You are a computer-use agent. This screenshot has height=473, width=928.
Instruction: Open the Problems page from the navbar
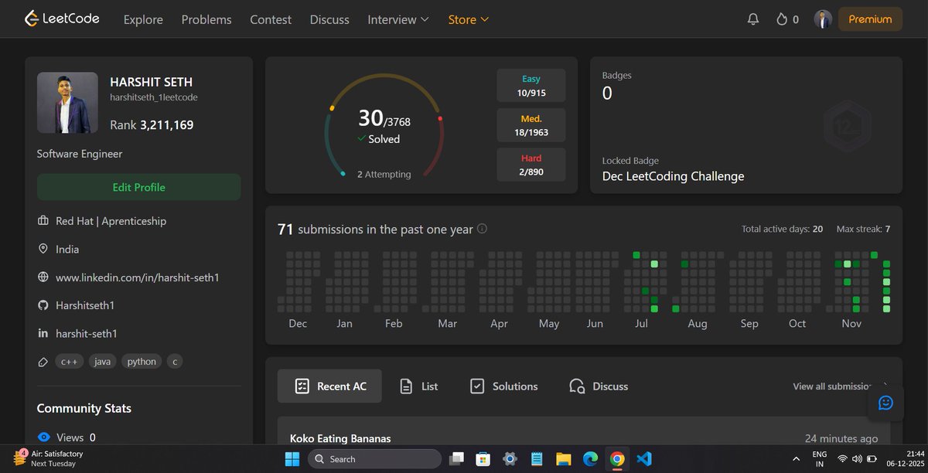click(206, 19)
